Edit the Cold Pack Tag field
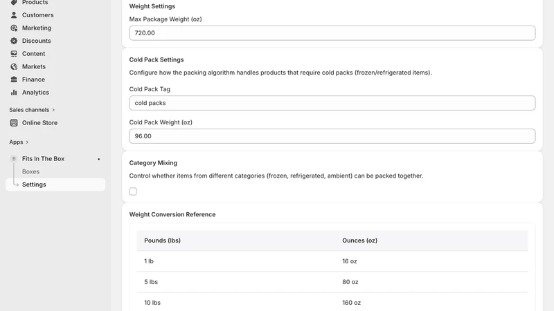554x311 pixels. click(x=332, y=103)
